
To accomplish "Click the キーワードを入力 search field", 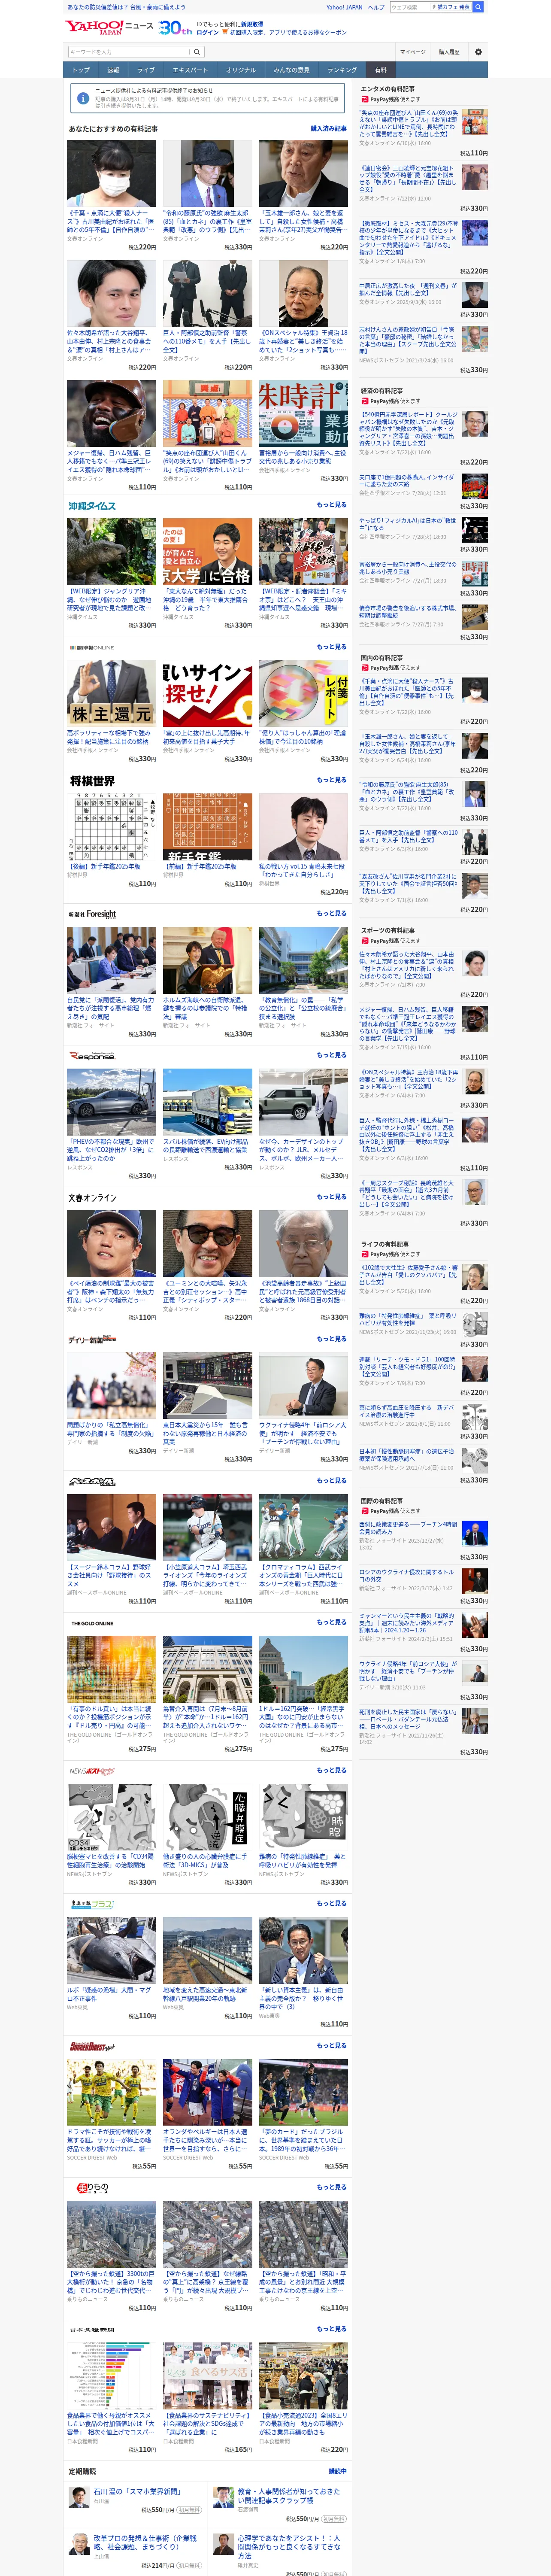I will point(128,52).
